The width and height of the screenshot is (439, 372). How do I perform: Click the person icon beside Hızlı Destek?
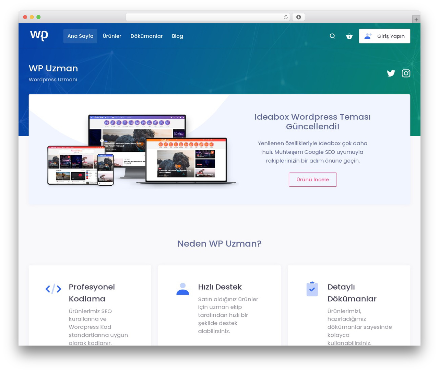pos(182,289)
